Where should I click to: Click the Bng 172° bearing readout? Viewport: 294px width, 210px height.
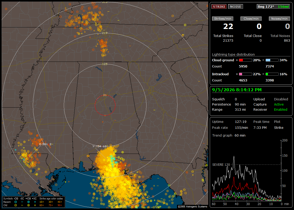[x=266, y=6]
